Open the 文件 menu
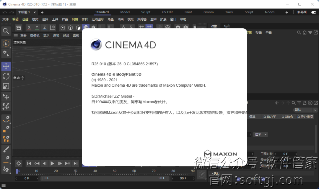This screenshot has width=319, height=189. (x=6, y=19)
